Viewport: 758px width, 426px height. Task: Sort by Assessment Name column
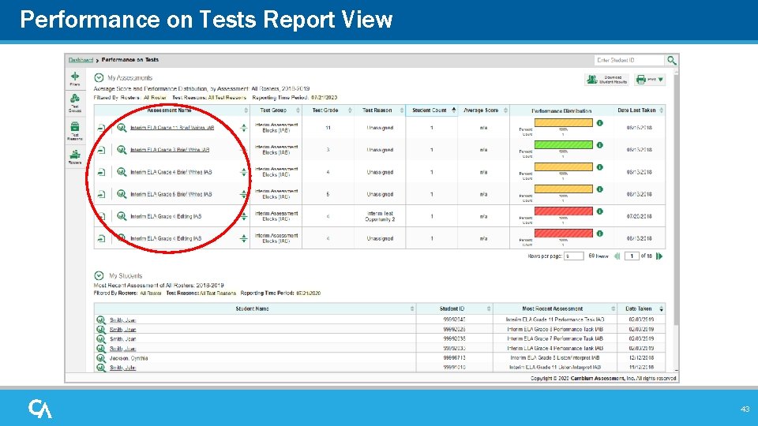point(246,110)
